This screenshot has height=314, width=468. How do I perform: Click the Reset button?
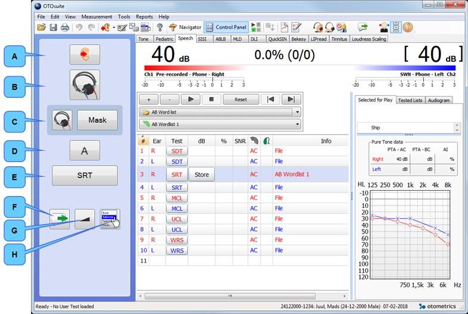pos(241,100)
